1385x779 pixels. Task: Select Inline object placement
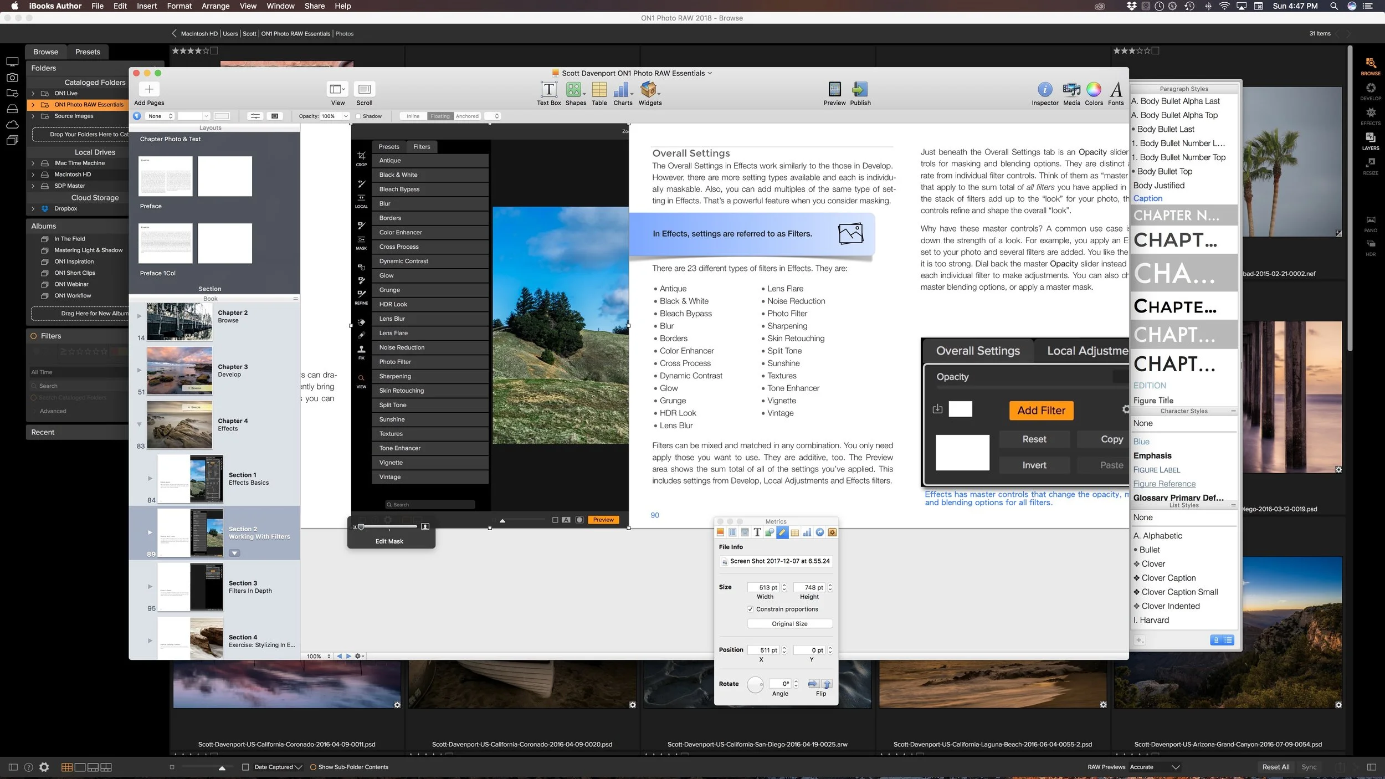tap(413, 116)
